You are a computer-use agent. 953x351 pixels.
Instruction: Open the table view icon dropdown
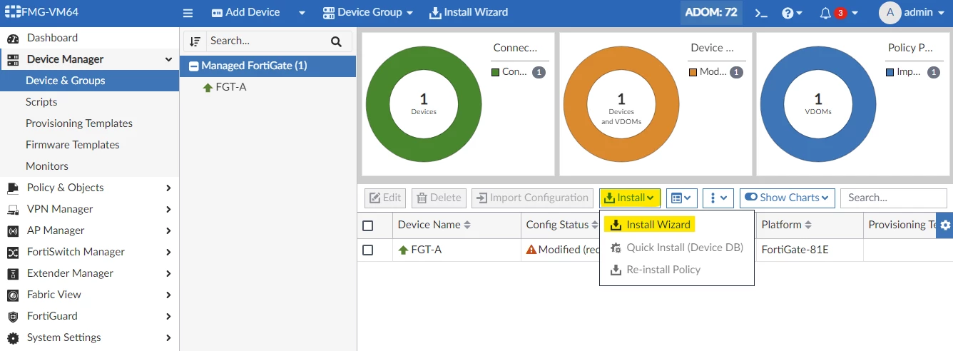(x=681, y=198)
